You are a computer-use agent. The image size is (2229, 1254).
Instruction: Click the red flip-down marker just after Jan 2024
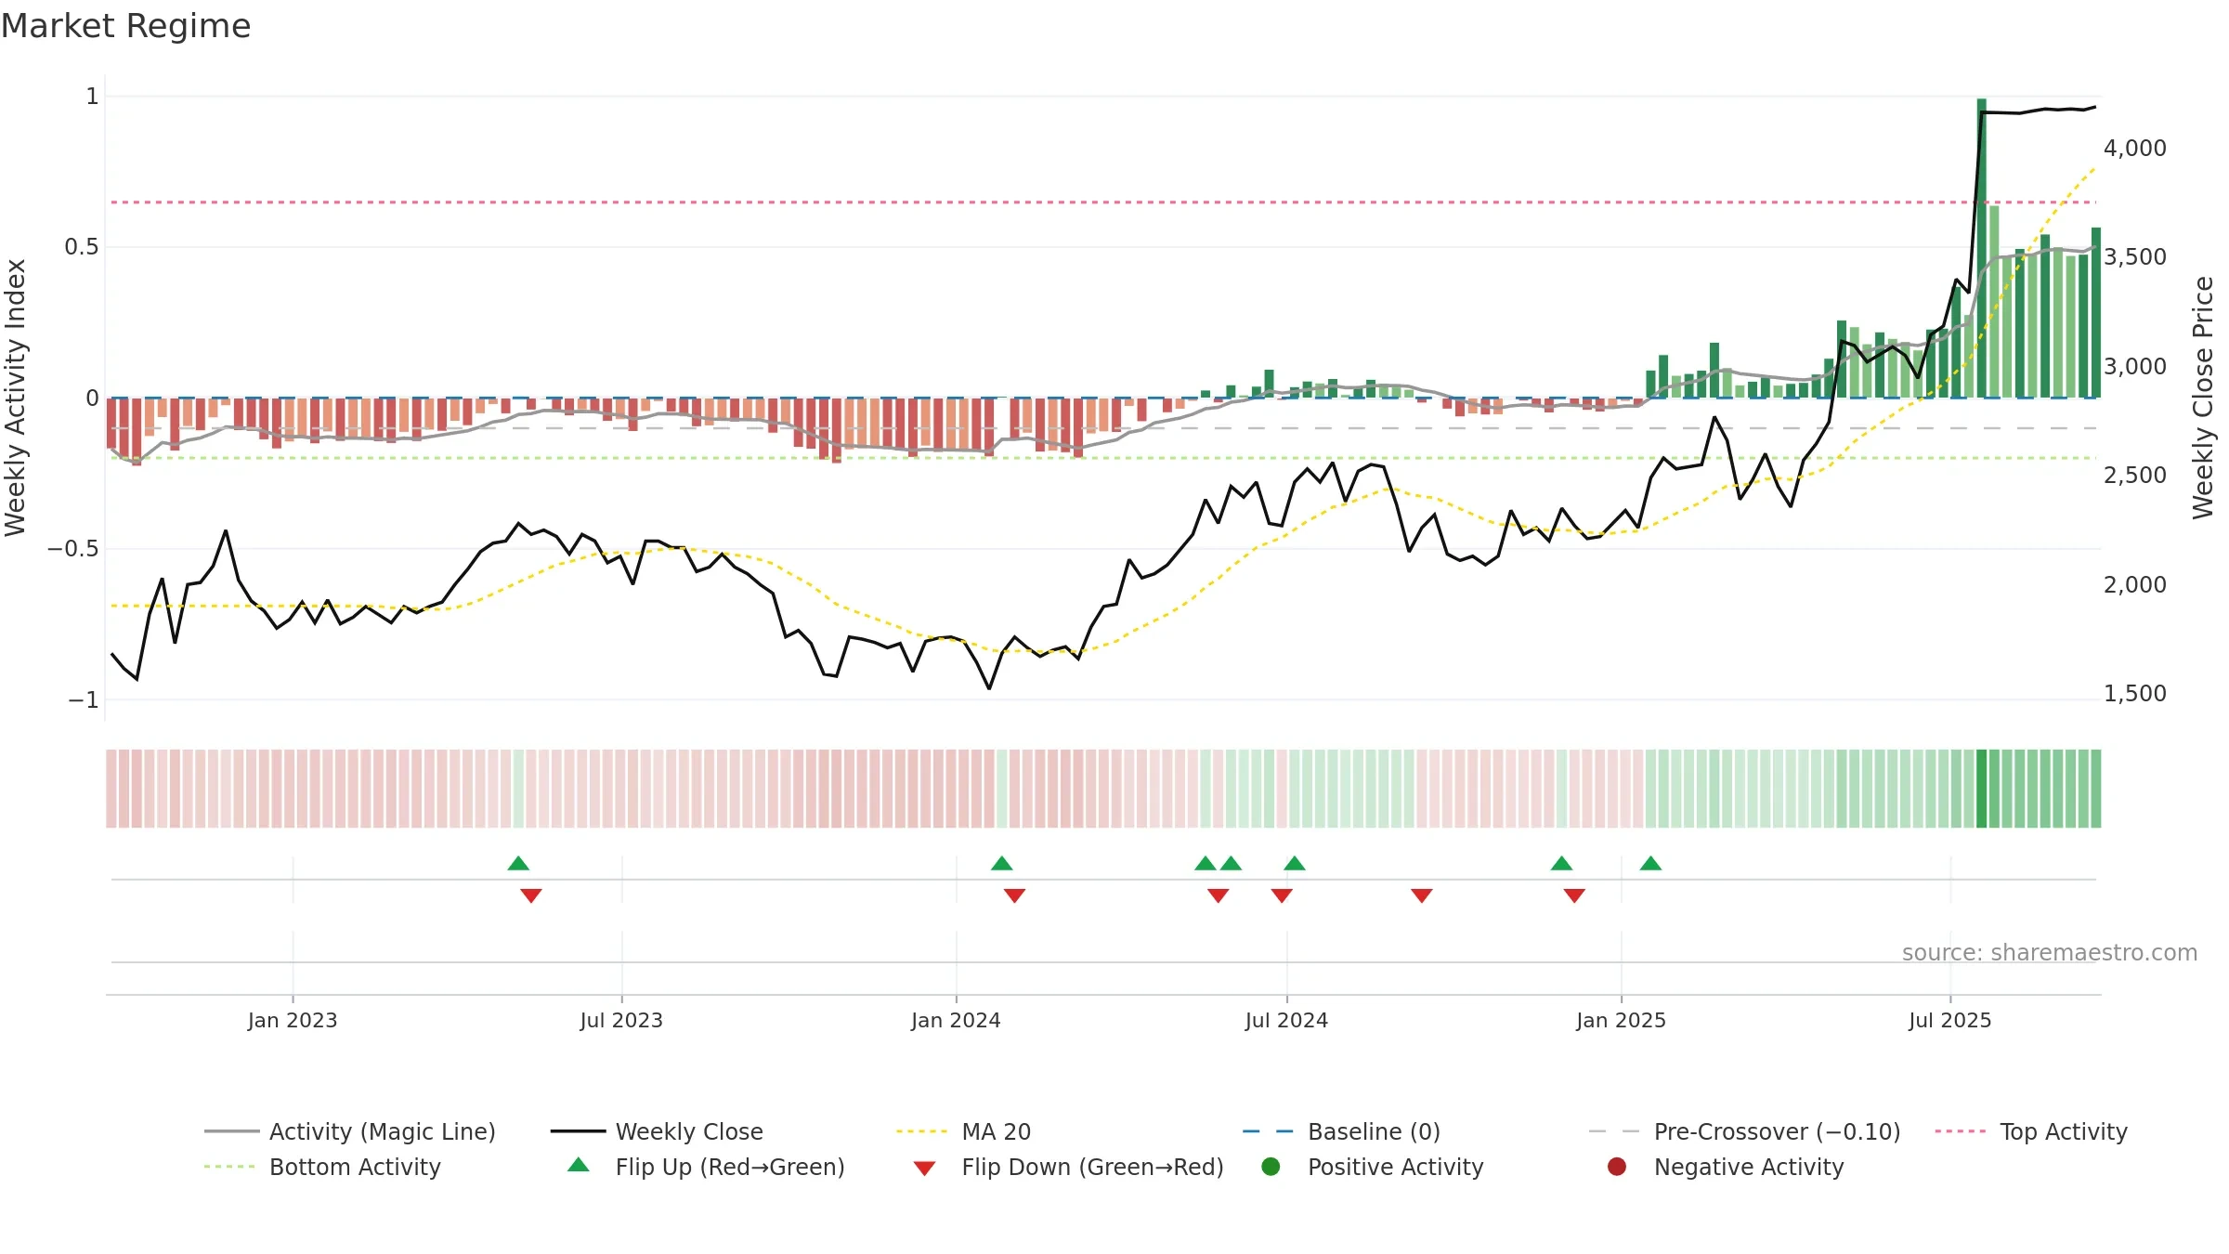pyautogui.click(x=1014, y=895)
